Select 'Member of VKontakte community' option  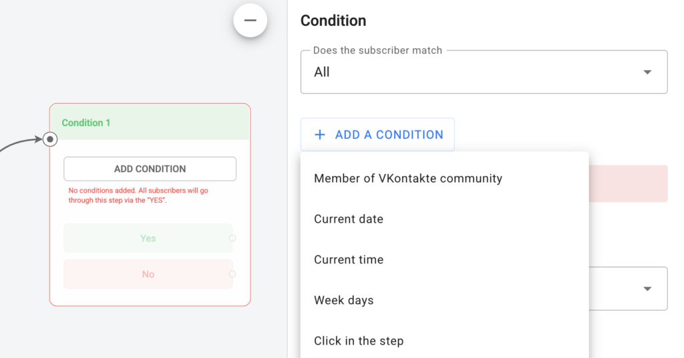click(407, 179)
